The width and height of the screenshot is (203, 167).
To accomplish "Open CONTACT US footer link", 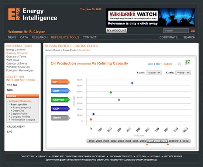I will coord(27,156).
